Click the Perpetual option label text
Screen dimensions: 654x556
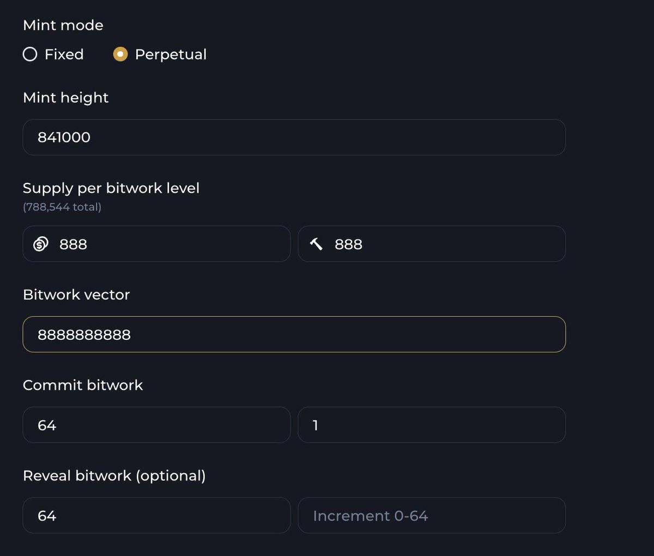click(x=171, y=54)
